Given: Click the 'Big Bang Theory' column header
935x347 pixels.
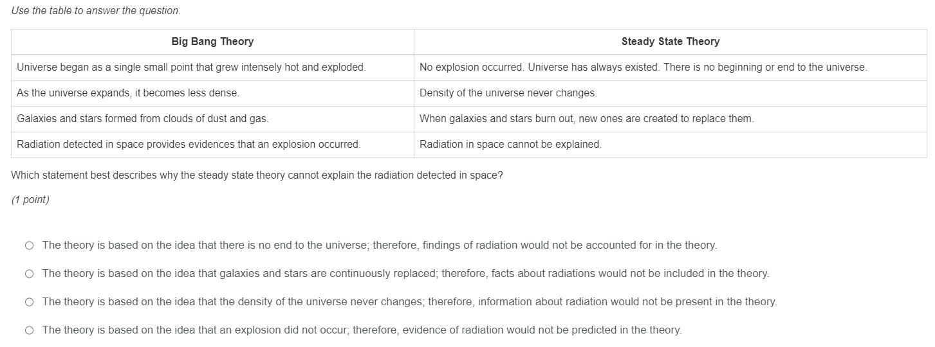Looking at the screenshot, I should tap(212, 42).
